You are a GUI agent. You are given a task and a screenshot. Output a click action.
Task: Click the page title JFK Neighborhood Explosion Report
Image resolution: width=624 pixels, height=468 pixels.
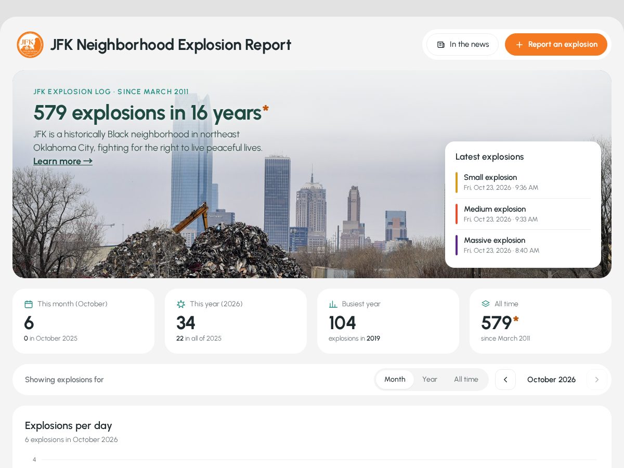[171, 45]
